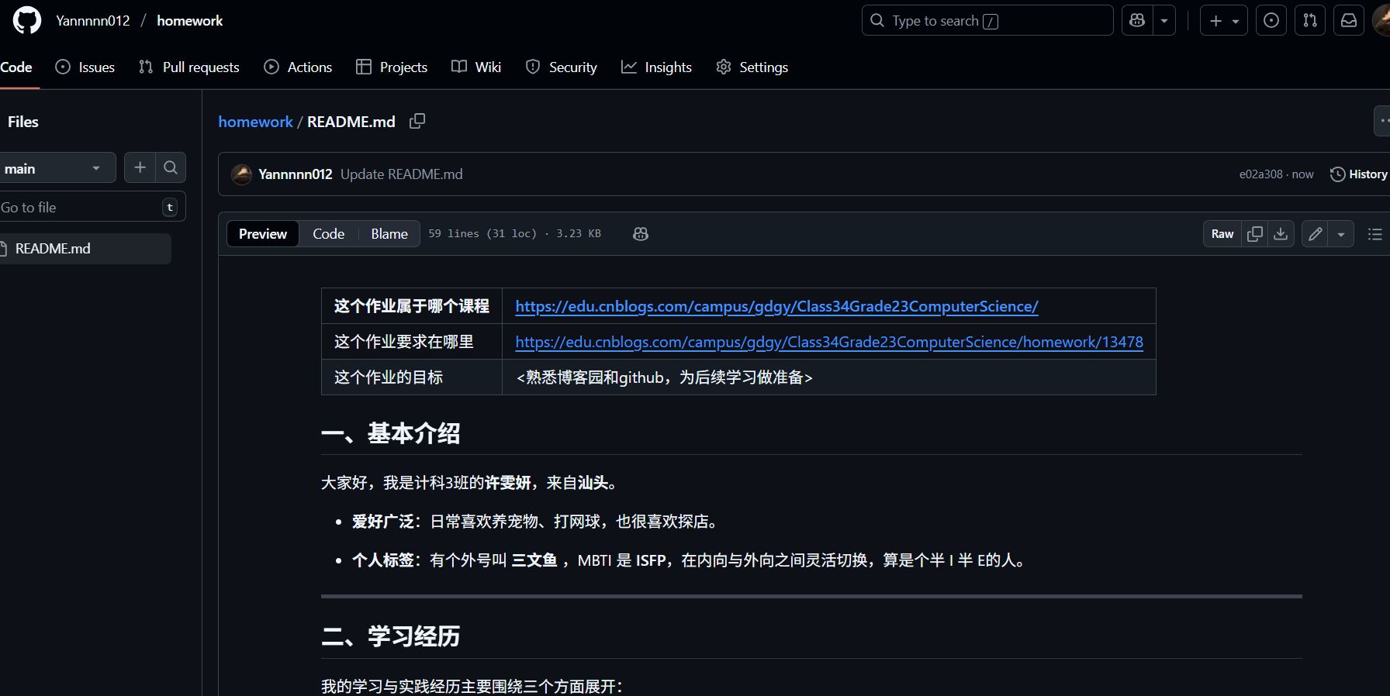This screenshot has width=1390, height=696.
Task: Click the 这个作业的目标 table cell
Action: (x=412, y=377)
